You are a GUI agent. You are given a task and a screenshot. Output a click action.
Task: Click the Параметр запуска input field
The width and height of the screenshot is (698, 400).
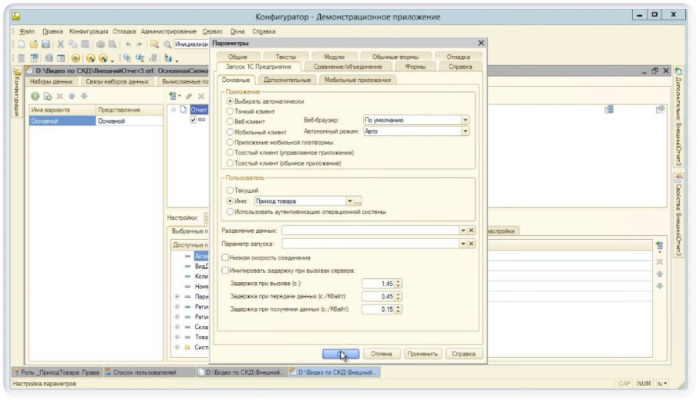tap(370, 244)
